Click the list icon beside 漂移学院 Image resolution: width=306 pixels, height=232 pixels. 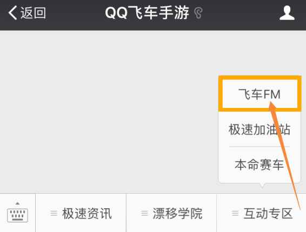[144, 213]
